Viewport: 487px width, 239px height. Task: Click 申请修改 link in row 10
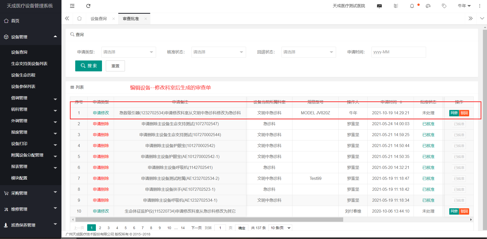pos(101,211)
